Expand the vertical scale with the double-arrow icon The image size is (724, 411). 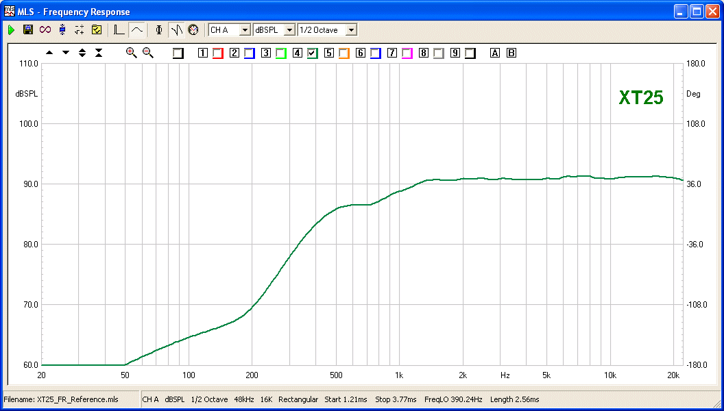(x=82, y=53)
